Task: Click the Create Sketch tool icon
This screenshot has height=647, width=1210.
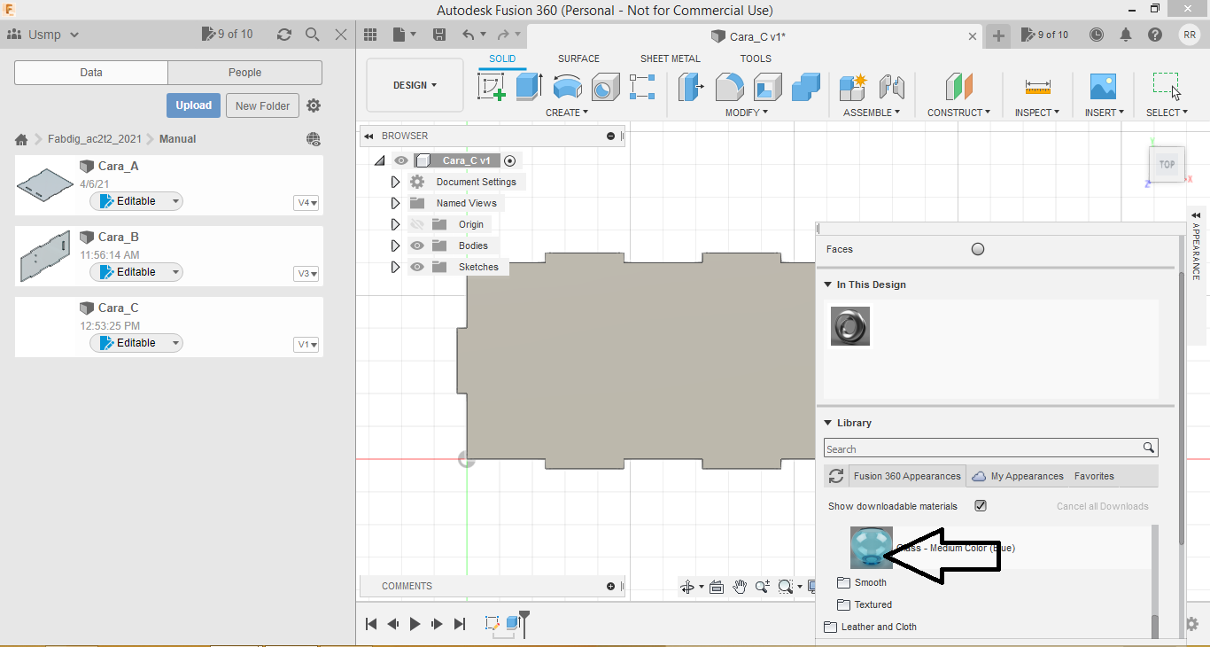Action: (x=491, y=87)
